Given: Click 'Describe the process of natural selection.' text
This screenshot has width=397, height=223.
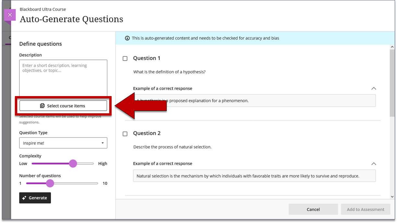Looking at the screenshot, I should 172,147.
